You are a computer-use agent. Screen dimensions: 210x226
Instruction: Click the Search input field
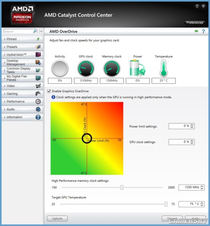pyautogui.click(x=18, y=32)
